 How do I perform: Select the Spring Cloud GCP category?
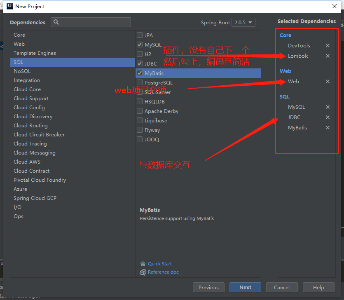coord(73,198)
